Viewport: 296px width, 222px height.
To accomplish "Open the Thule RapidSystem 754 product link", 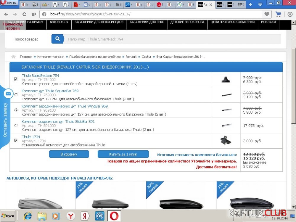I will coord(40,75).
